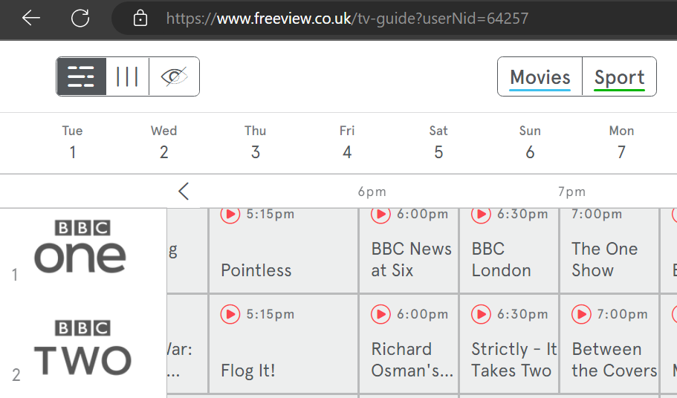The height and width of the screenshot is (398, 677).
Task: Open the BBC Two channel logo
Action: coord(82,348)
